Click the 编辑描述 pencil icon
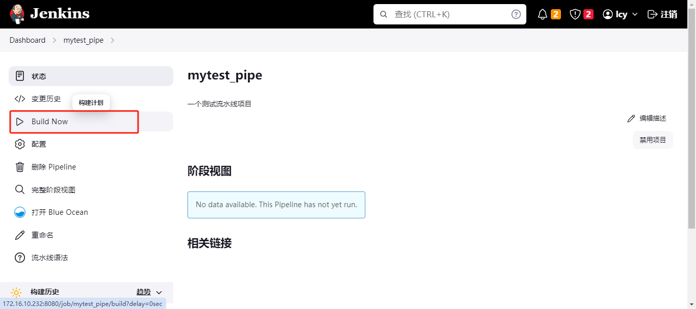The width and height of the screenshot is (696, 309). pos(631,119)
